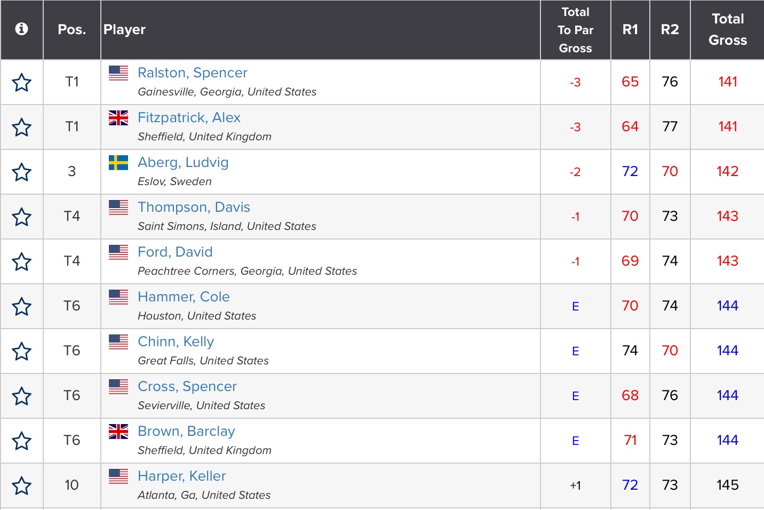Viewport: 764px width, 510px height.
Task: Click the Player column header
Action: pyautogui.click(x=124, y=29)
